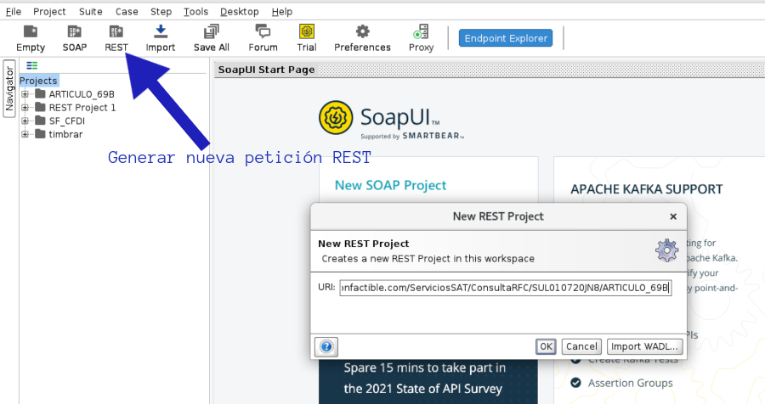
Task: Click the Navigator side tab
Action: [9, 89]
